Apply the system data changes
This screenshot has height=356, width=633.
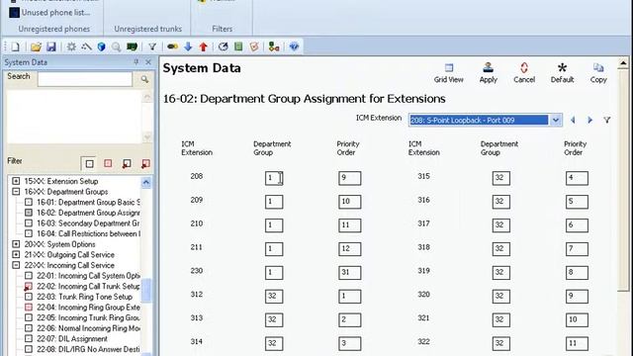coord(488,73)
